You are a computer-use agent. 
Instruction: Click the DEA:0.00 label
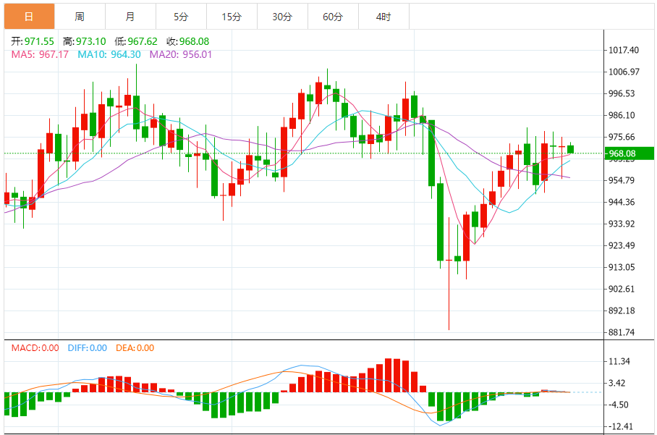click(x=135, y=348)
